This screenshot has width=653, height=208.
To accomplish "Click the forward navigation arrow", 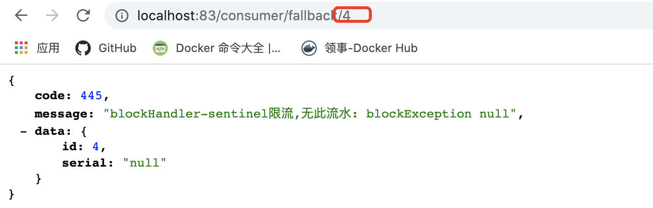I will (52, 15).
